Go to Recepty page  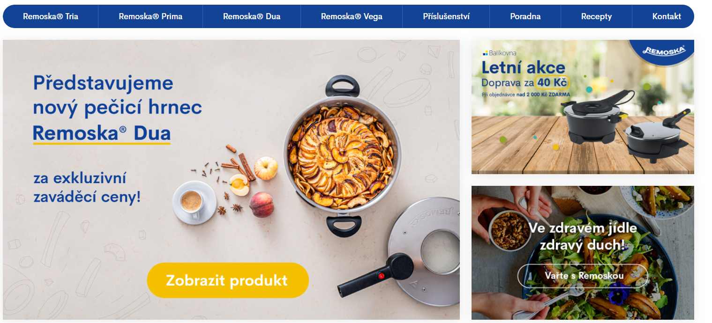(596, 16)
